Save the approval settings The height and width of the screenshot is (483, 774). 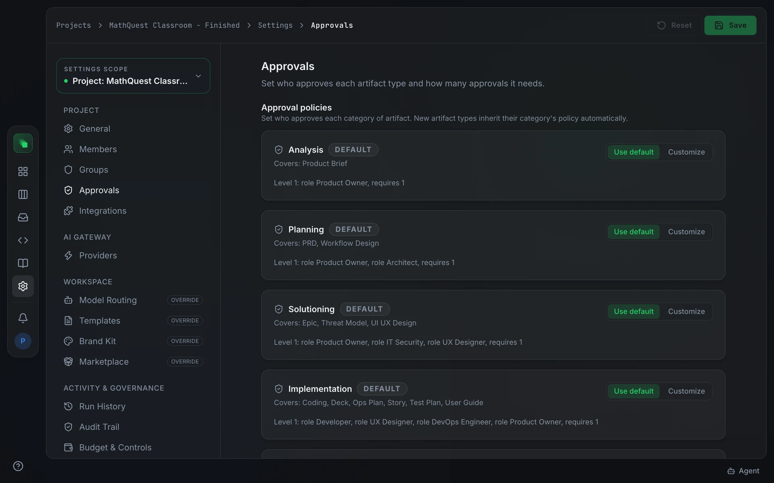(730, 25)
